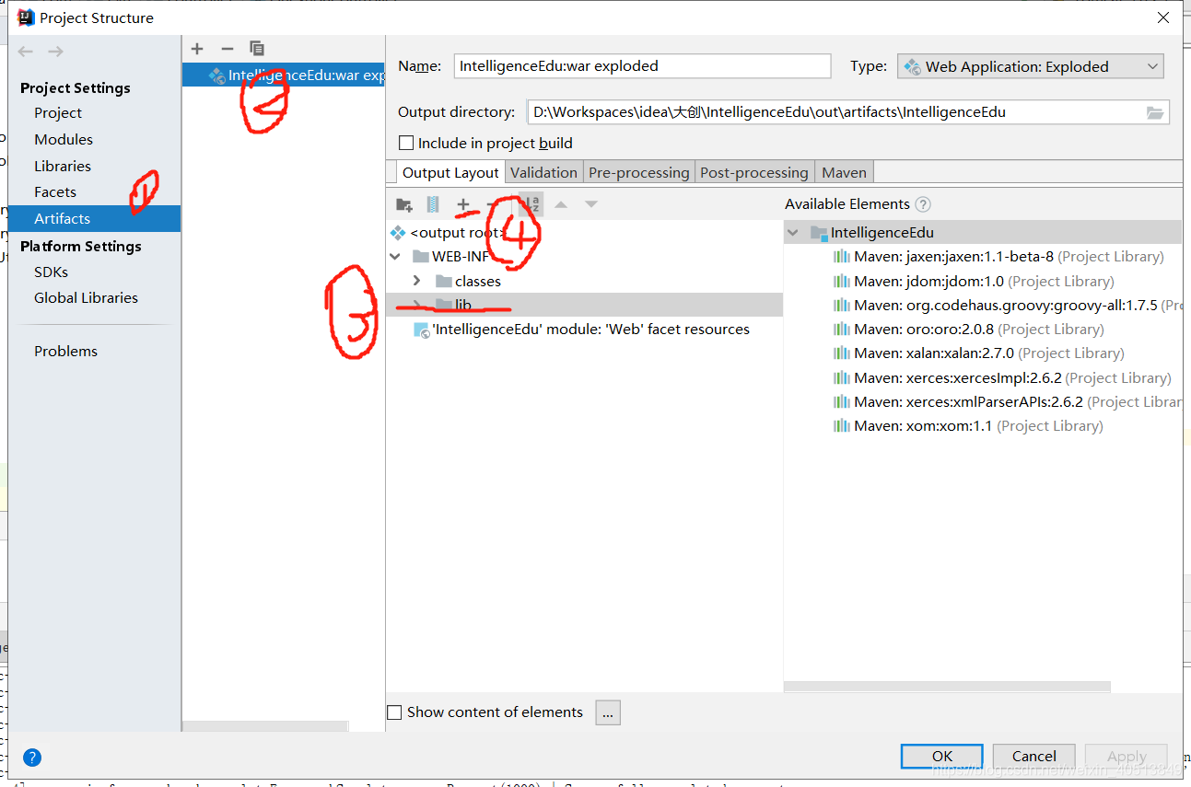Image resolution: width=1191 pixels, height=787 pixels.
Task: Click the library icon for jaxen:jaxen:1.1-beta-8
Action: point(841,257)
